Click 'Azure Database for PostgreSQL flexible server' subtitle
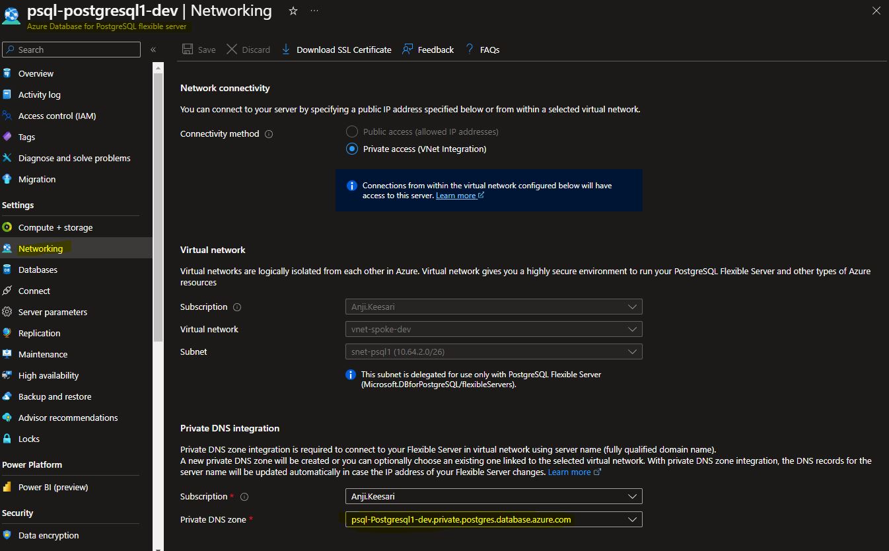This screenshot has height=551, width=889. 106,26
